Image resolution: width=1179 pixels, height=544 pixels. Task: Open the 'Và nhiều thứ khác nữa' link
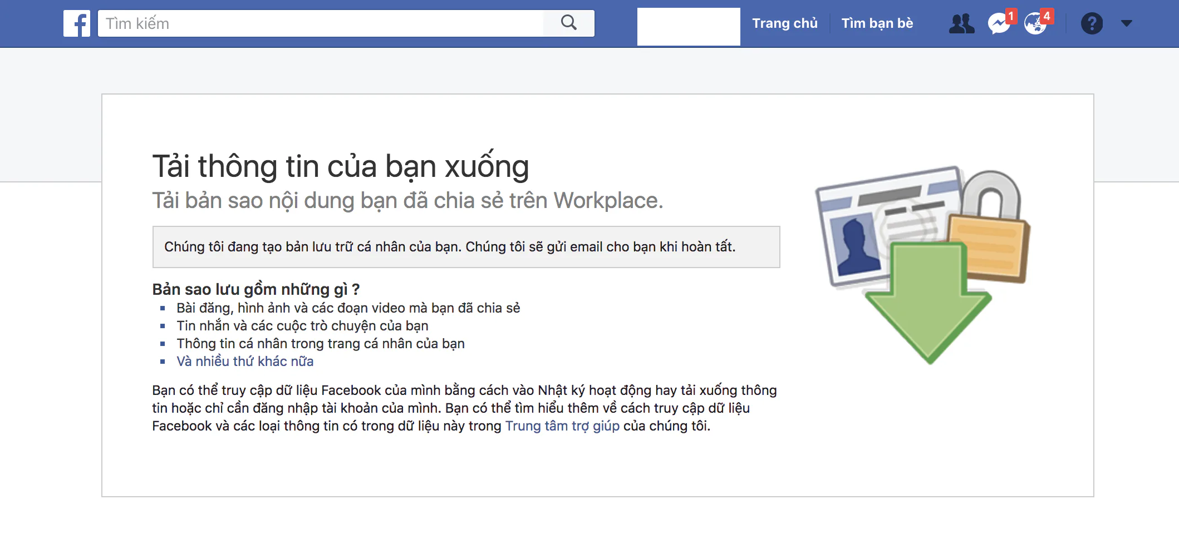click(x=245, y=362)
